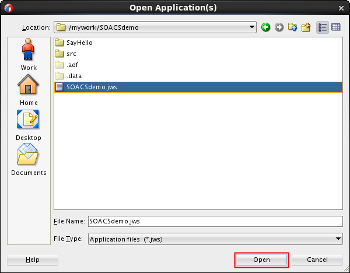The image size is (350, 273).
Task: Jump to the Work location shortcut
Action: pos(29,54)
